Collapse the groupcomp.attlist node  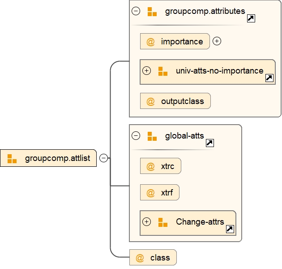click(x=103, y=158)
